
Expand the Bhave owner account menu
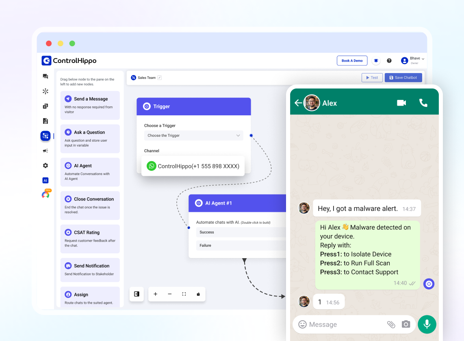click(412, 60)
